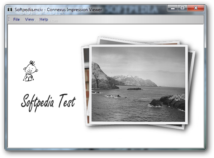This screenshot has width=214, height=158.
Task: Click the handwritten word "Test"
Action: click(67, 101)
